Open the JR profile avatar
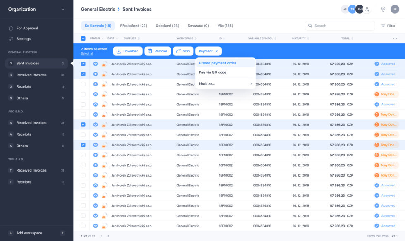405x241 pixels. tap(394, 9)
